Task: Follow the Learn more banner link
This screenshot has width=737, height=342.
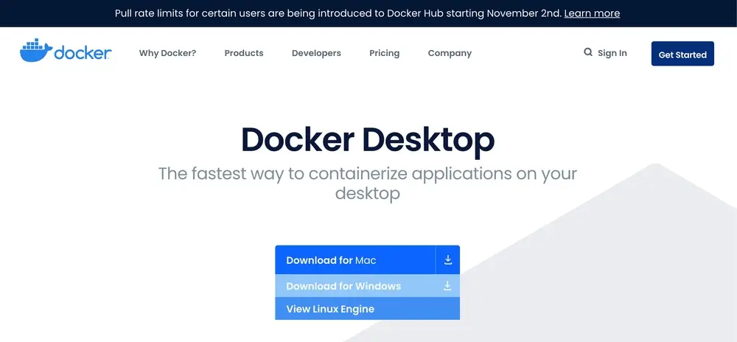Action: (592, 13)
